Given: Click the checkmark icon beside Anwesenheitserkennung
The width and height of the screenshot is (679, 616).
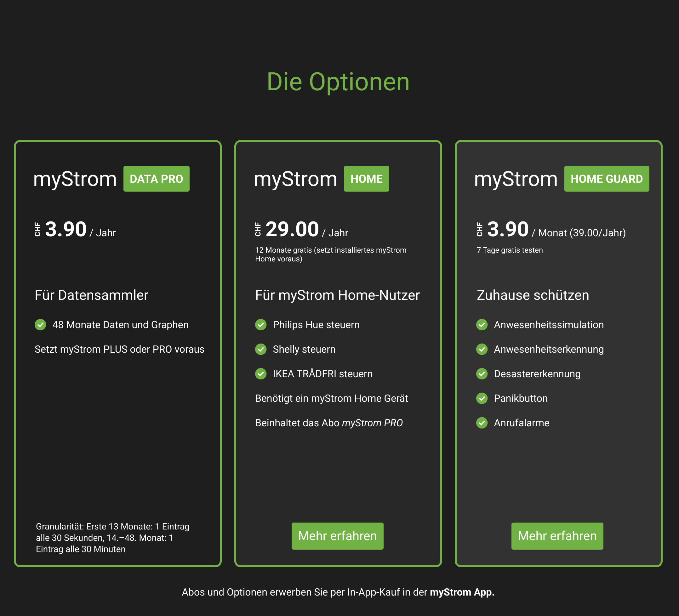Looking at the screenshot, I should pos(482,349).
